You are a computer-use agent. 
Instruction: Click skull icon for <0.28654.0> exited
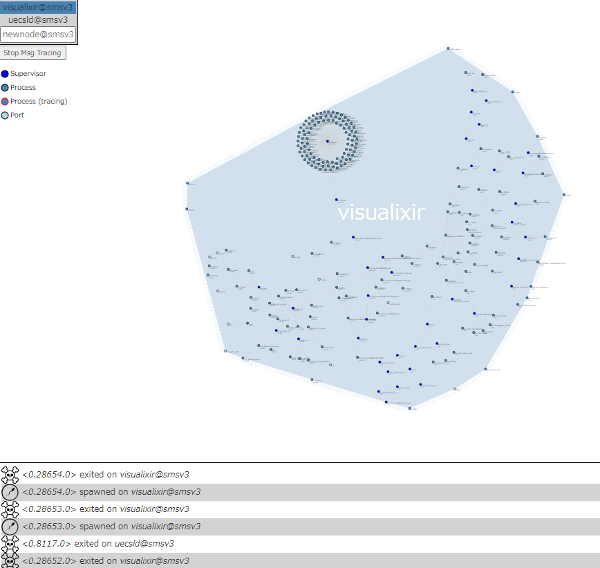tap(10, 475)
